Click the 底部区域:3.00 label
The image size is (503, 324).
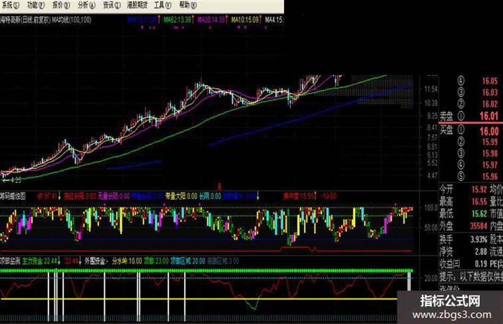coord(223,261)
